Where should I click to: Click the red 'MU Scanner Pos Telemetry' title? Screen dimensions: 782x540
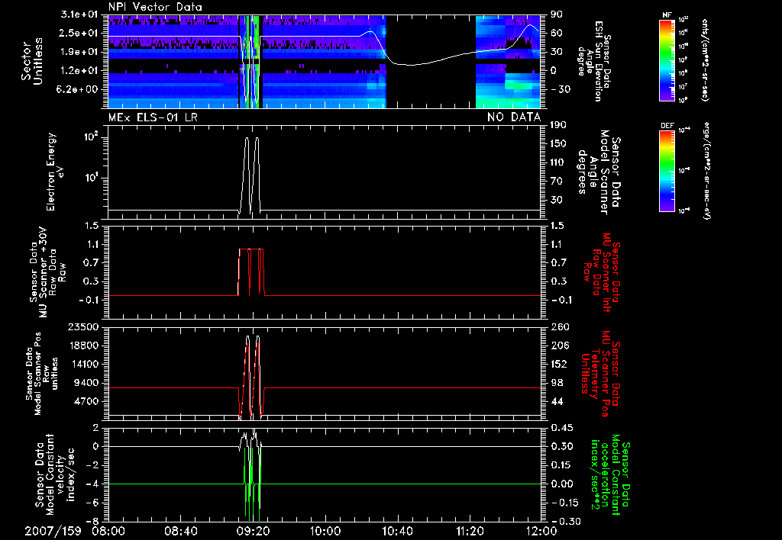600,374
